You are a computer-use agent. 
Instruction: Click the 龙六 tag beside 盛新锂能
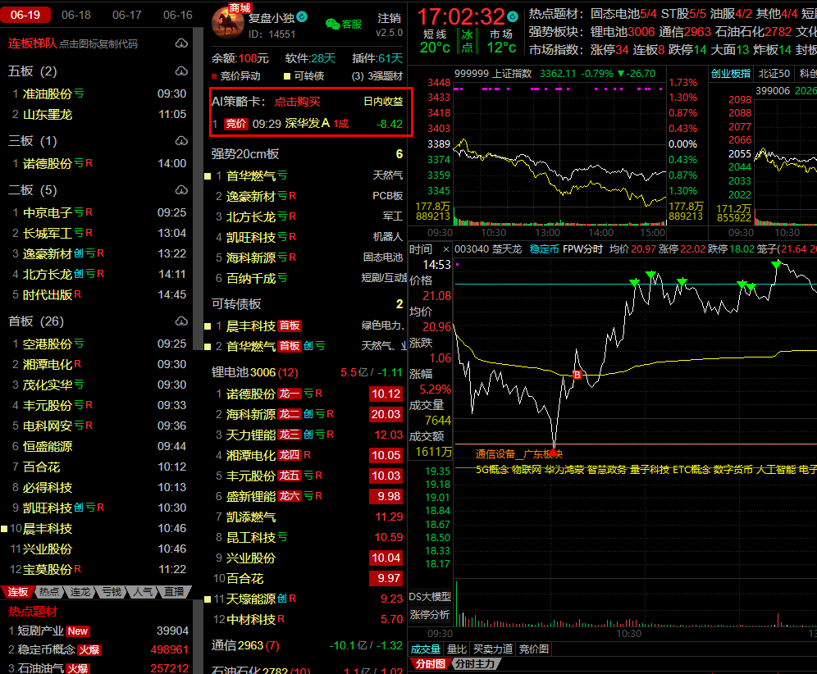290,496
